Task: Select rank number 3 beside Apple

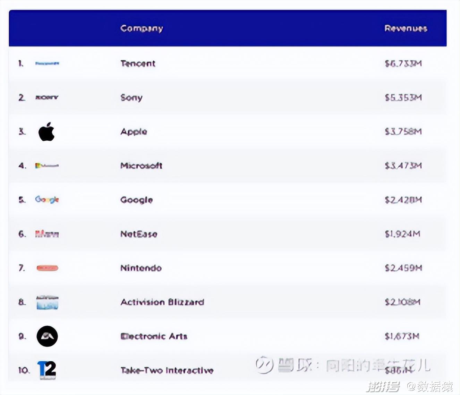Action: (22, 132)
